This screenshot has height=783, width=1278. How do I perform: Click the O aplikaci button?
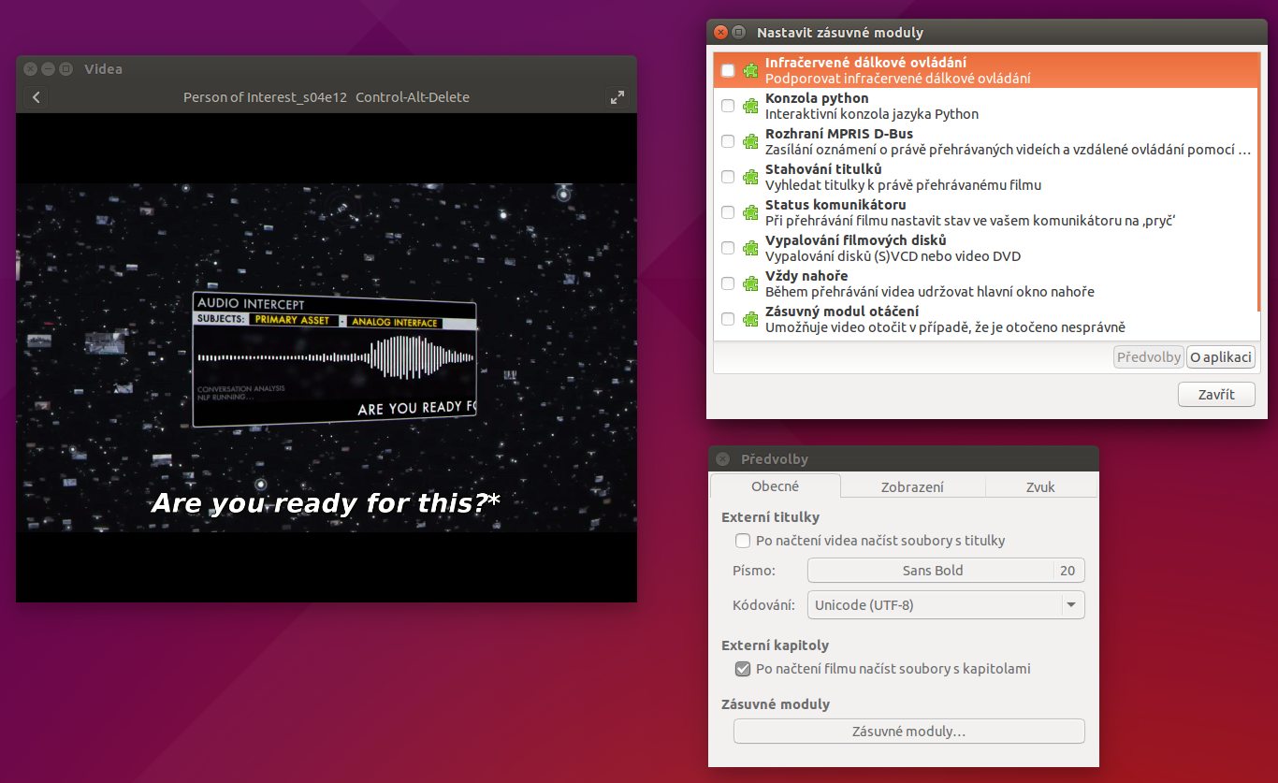1221,357
